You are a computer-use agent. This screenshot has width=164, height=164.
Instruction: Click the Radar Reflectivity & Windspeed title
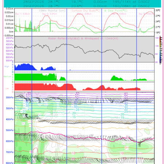83,39
